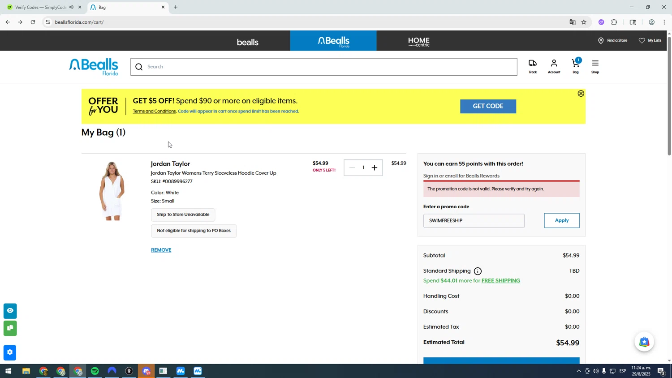Bookmark this page with star icon
The width and height of the screenshot is (672, 378).
tap(584, 22)
